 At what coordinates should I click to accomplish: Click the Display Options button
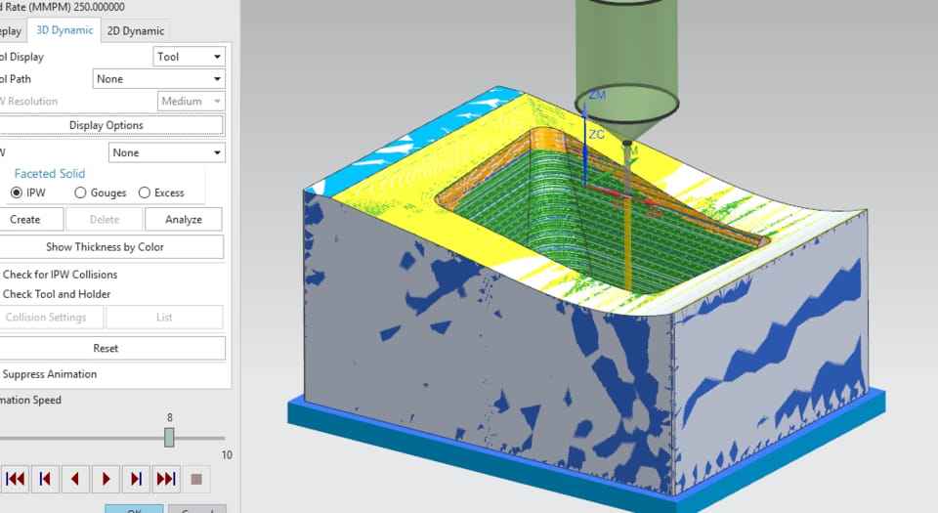click(106, 125)
